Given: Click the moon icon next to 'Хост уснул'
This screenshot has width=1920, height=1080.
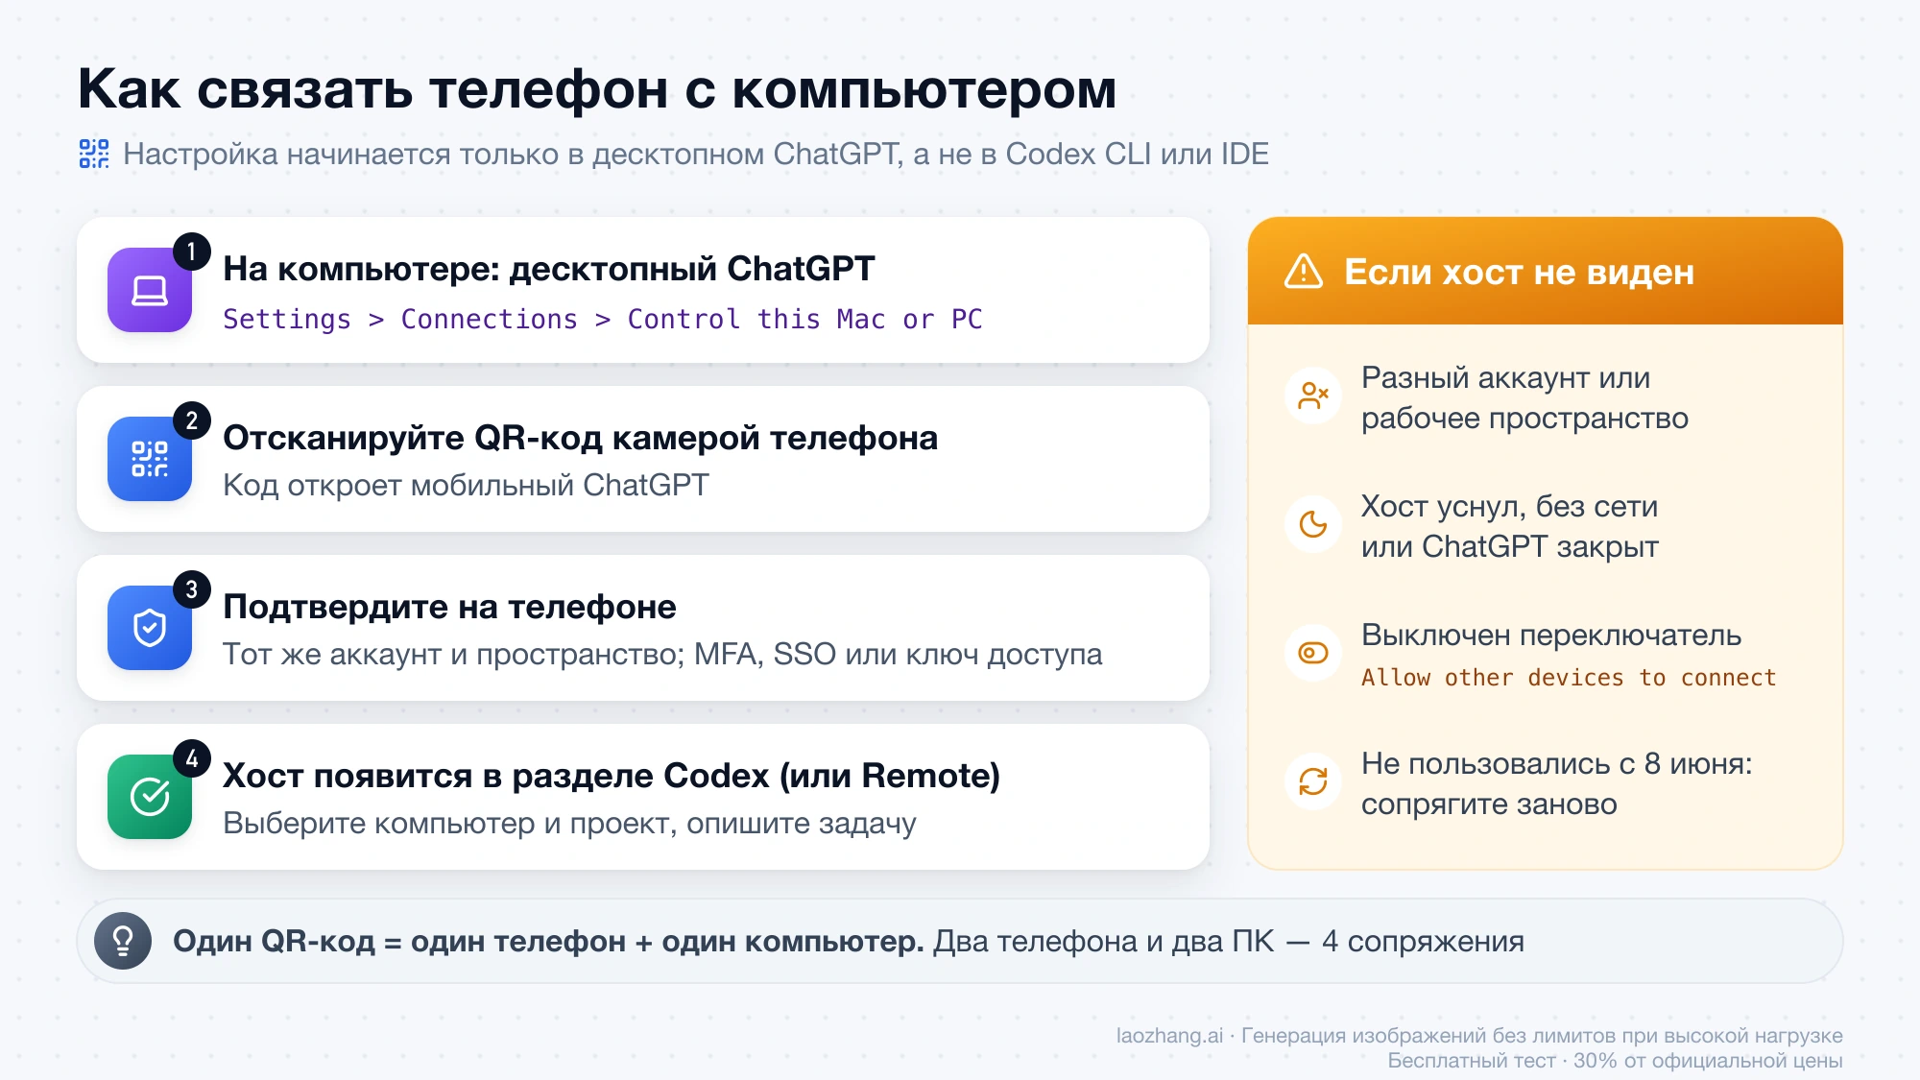Looking at the screenshot, I should click(x=1313, y=524).
